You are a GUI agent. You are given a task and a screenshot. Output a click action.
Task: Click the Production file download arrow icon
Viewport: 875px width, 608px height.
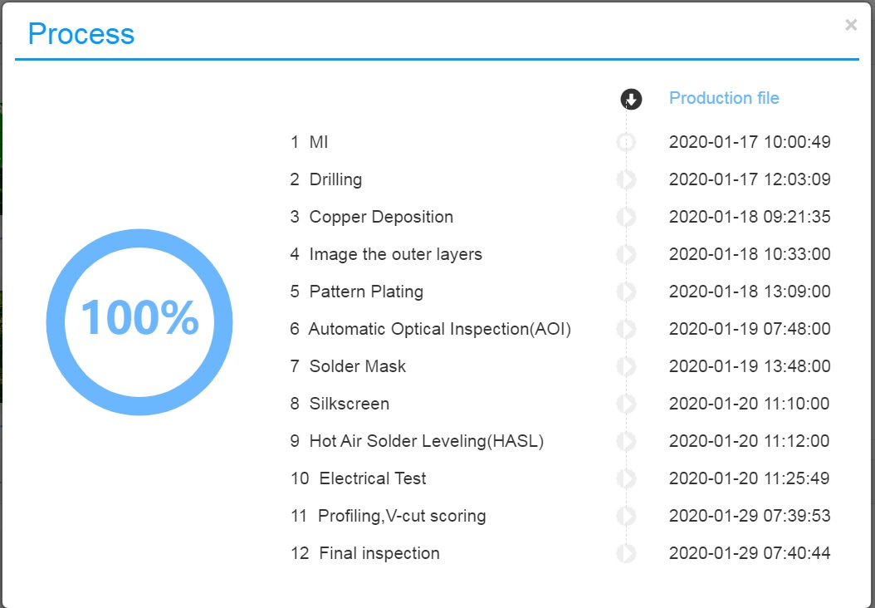[631, 100]
